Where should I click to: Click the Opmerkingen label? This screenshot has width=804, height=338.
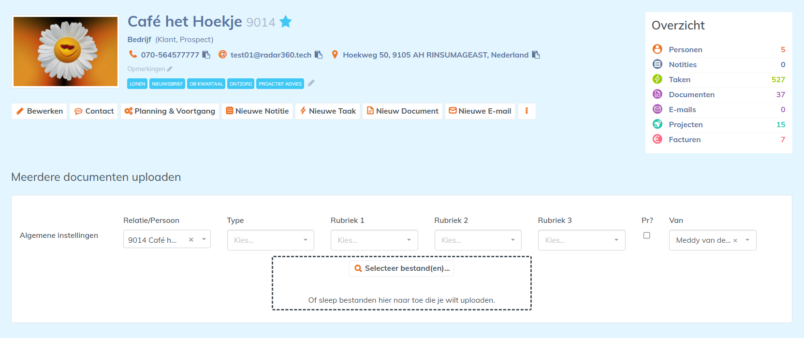click(146, 69)
